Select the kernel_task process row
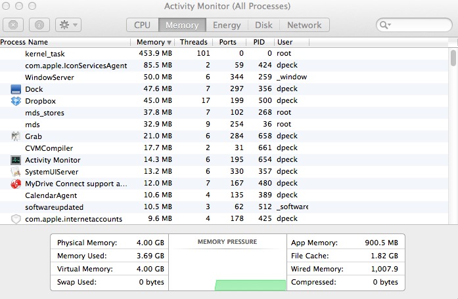The height and width of the screenshot is (299, 458). (x=224, y=54)
